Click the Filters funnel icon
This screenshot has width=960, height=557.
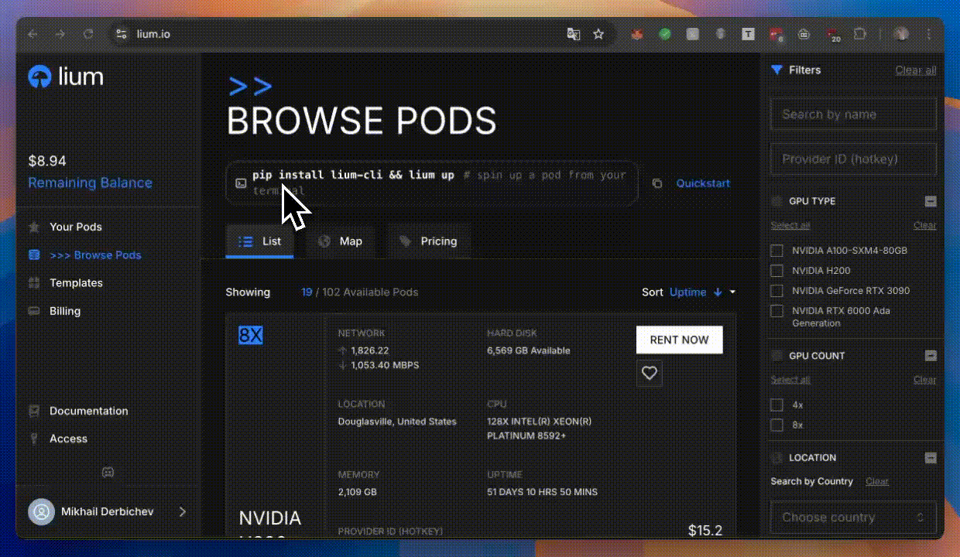coord(777,70)
